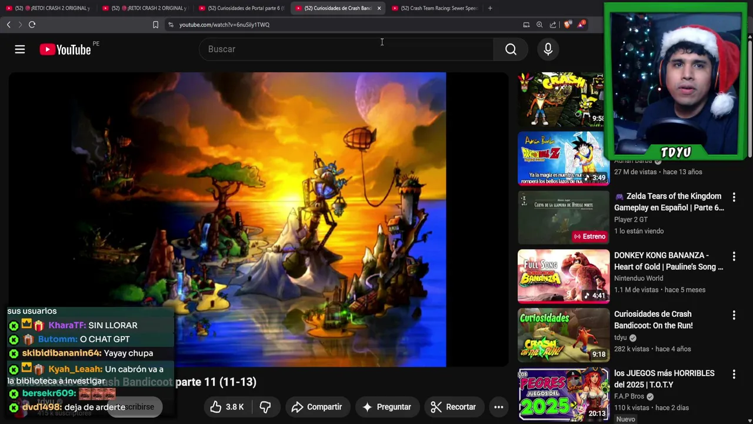Open the Dragon Ball Z 3:49 thumbnail
This screenshot has width=753, height=424.
[x=564, y=158]
